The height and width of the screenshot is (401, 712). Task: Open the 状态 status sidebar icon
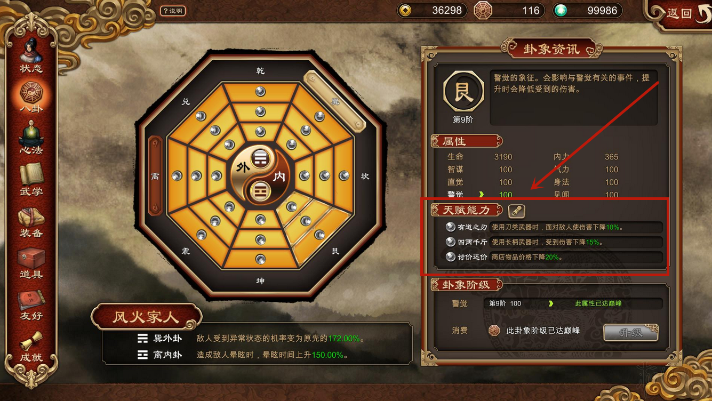coord(31,56)
